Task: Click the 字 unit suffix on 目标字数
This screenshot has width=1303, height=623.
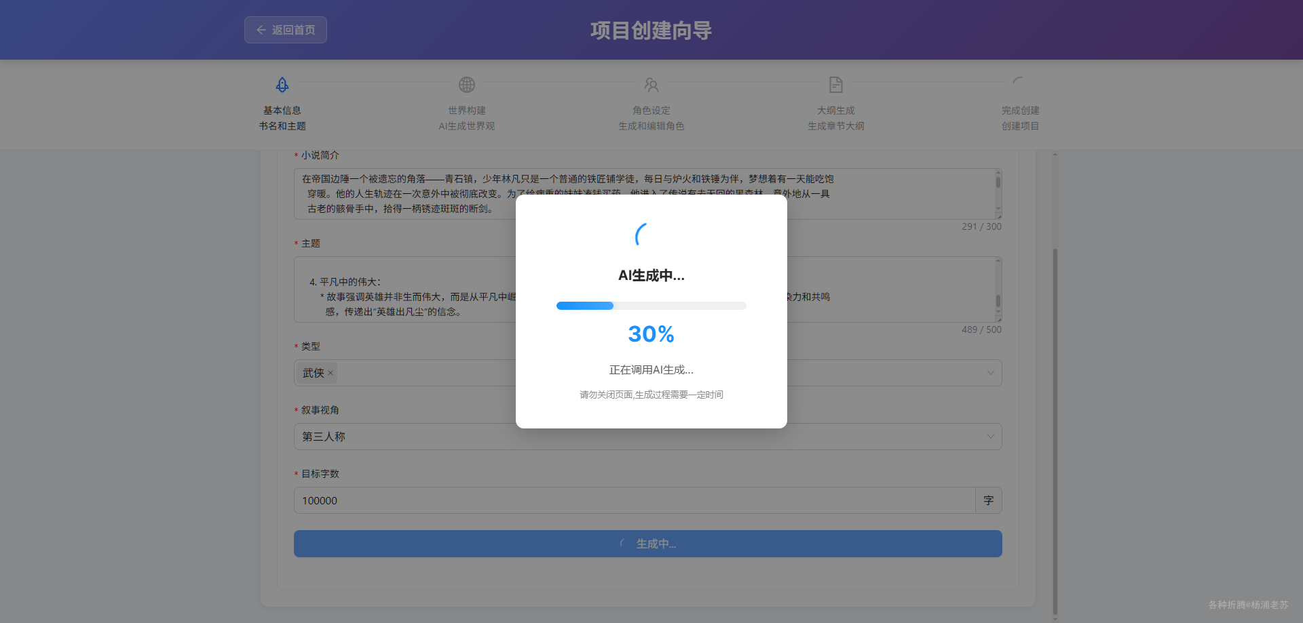Action: (x=989, y=500)
